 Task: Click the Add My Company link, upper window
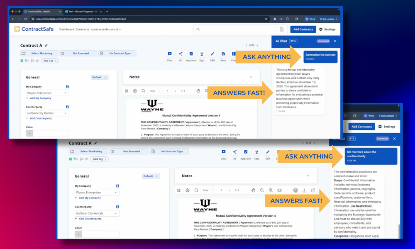(x=38, y=98)
